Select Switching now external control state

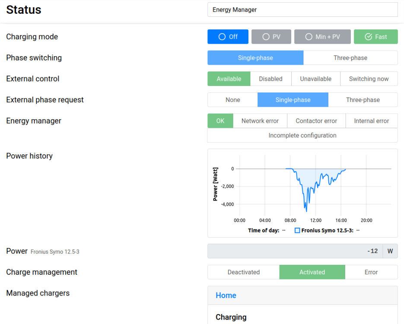pyautogui.click(x=369, y=79)
